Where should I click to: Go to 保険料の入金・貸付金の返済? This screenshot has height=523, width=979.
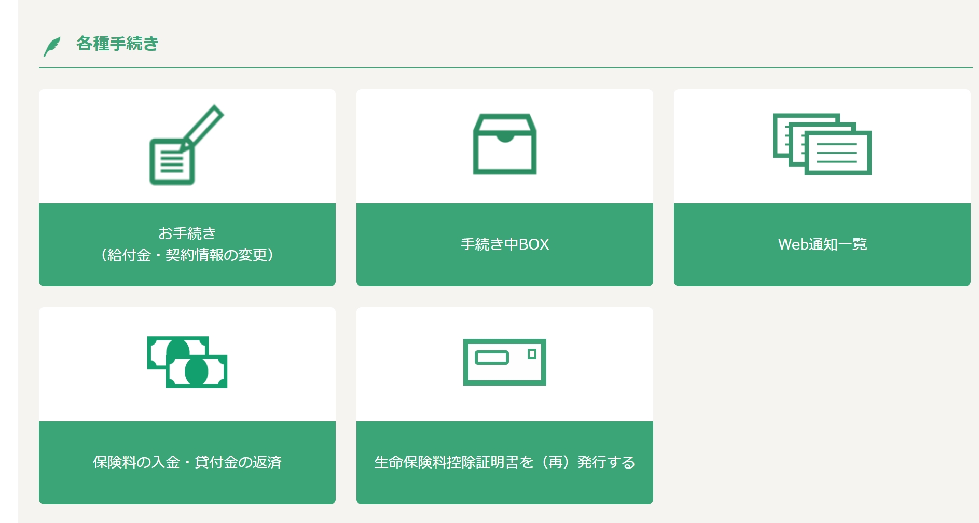(x=187, y=462)
